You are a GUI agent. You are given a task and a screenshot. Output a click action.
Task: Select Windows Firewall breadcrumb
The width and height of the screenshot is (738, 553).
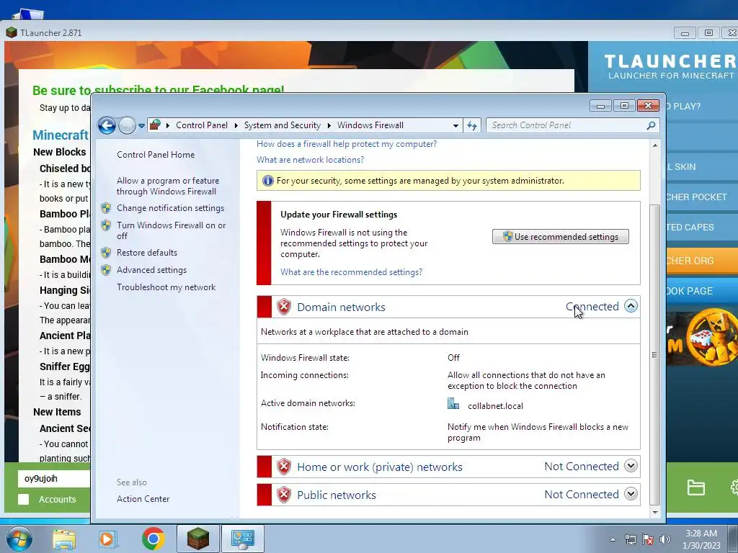(370, 125)
